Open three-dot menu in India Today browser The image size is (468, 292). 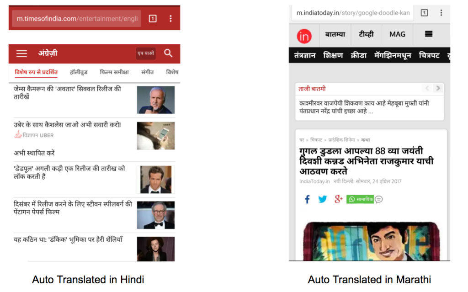441,13
